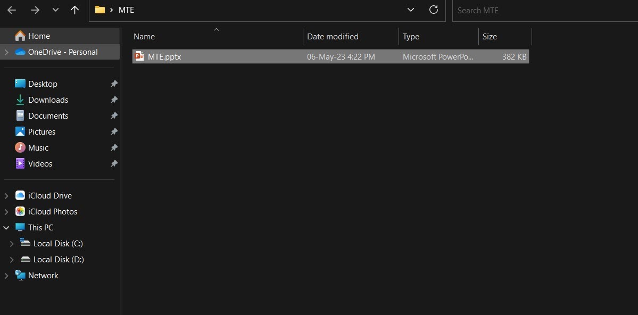Go up one folder level
This screenshot has height=315, width=638.
pyautogui.click(x=74, y=10)
